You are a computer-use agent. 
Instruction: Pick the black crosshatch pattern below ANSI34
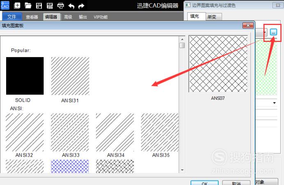coord(115,166)
